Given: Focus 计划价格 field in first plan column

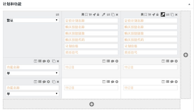Looking at the screenshot, I should coord(91,46).
